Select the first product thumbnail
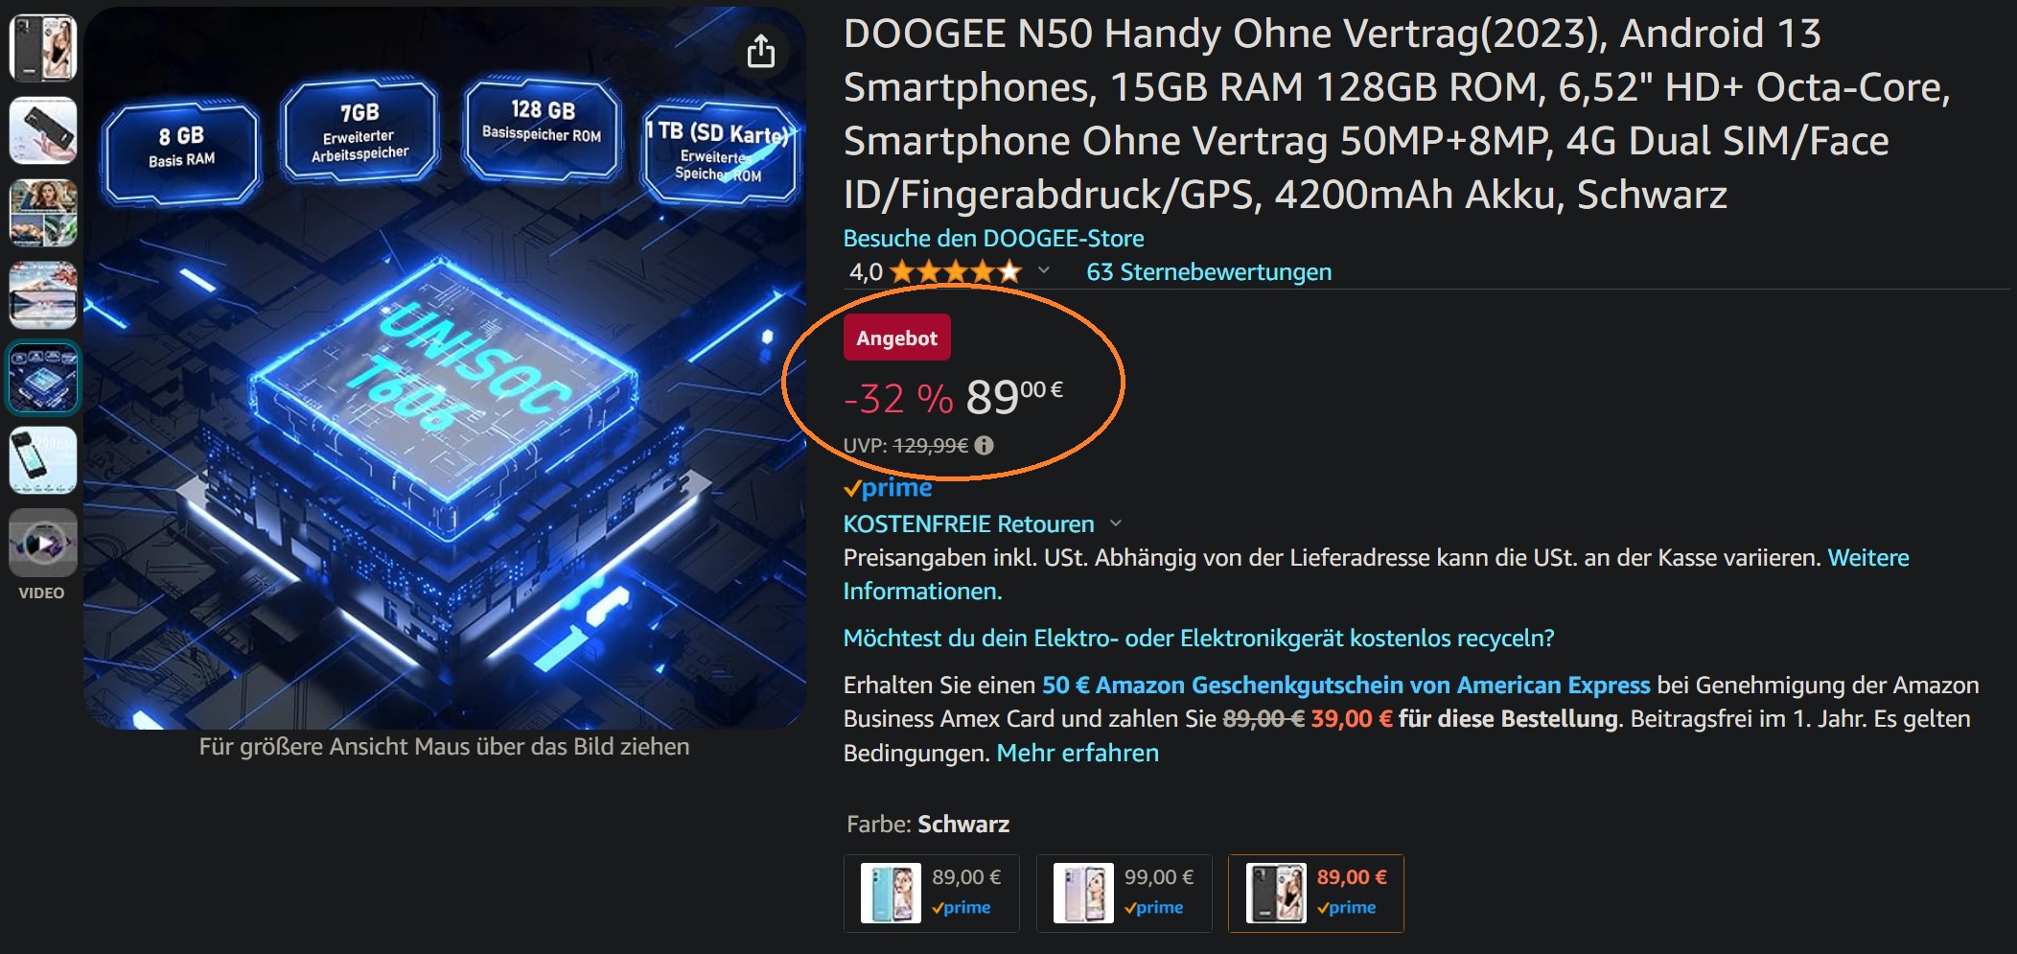Viewport: 2017px width, 954px height. (x=43, y=48)
